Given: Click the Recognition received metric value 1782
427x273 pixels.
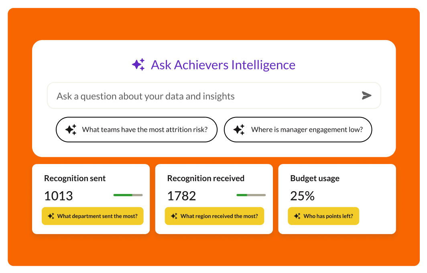Looking at the screenshot, I should click(181, 196).
